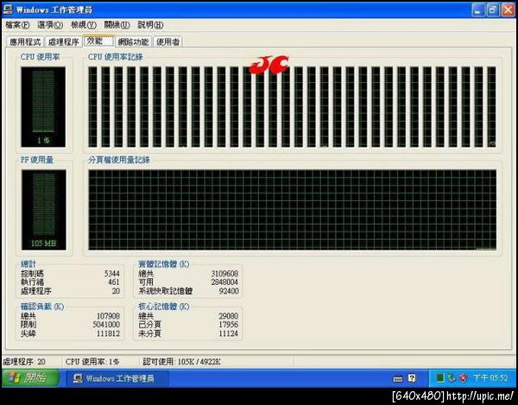Open the 檢視(V) menu
518x405 pixels.
[84, 25]
